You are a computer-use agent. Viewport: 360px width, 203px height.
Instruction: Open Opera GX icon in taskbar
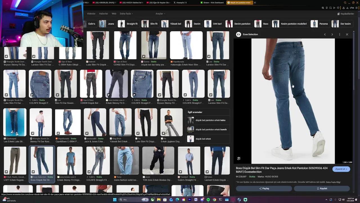(x=233, y=200)
